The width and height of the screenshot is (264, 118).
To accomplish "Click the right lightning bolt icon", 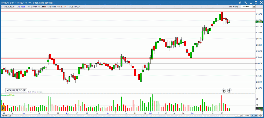I will click(229, 90).
